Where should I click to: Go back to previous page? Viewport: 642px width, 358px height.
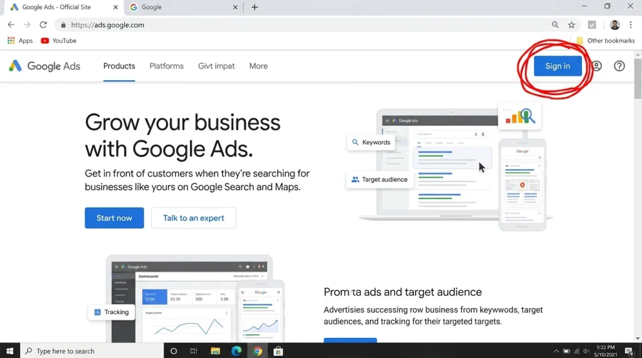tap(11, 25)
